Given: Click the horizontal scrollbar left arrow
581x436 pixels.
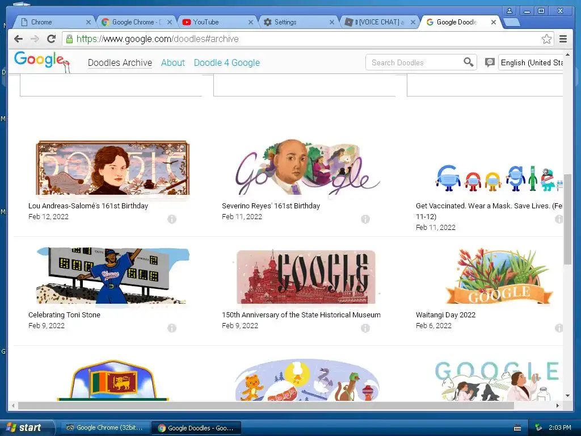Looking at the screenshot, I should (14, 405).
